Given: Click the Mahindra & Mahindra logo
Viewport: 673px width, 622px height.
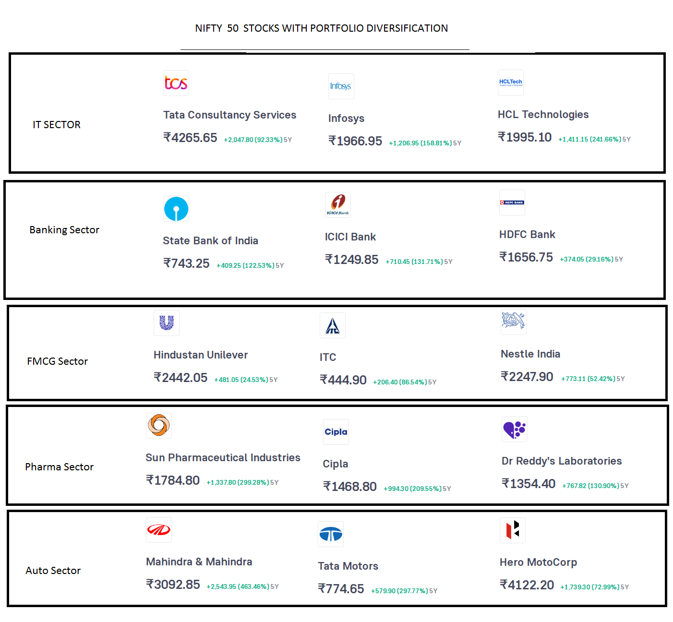Looking at the screenshot, I should click(159, 530).
